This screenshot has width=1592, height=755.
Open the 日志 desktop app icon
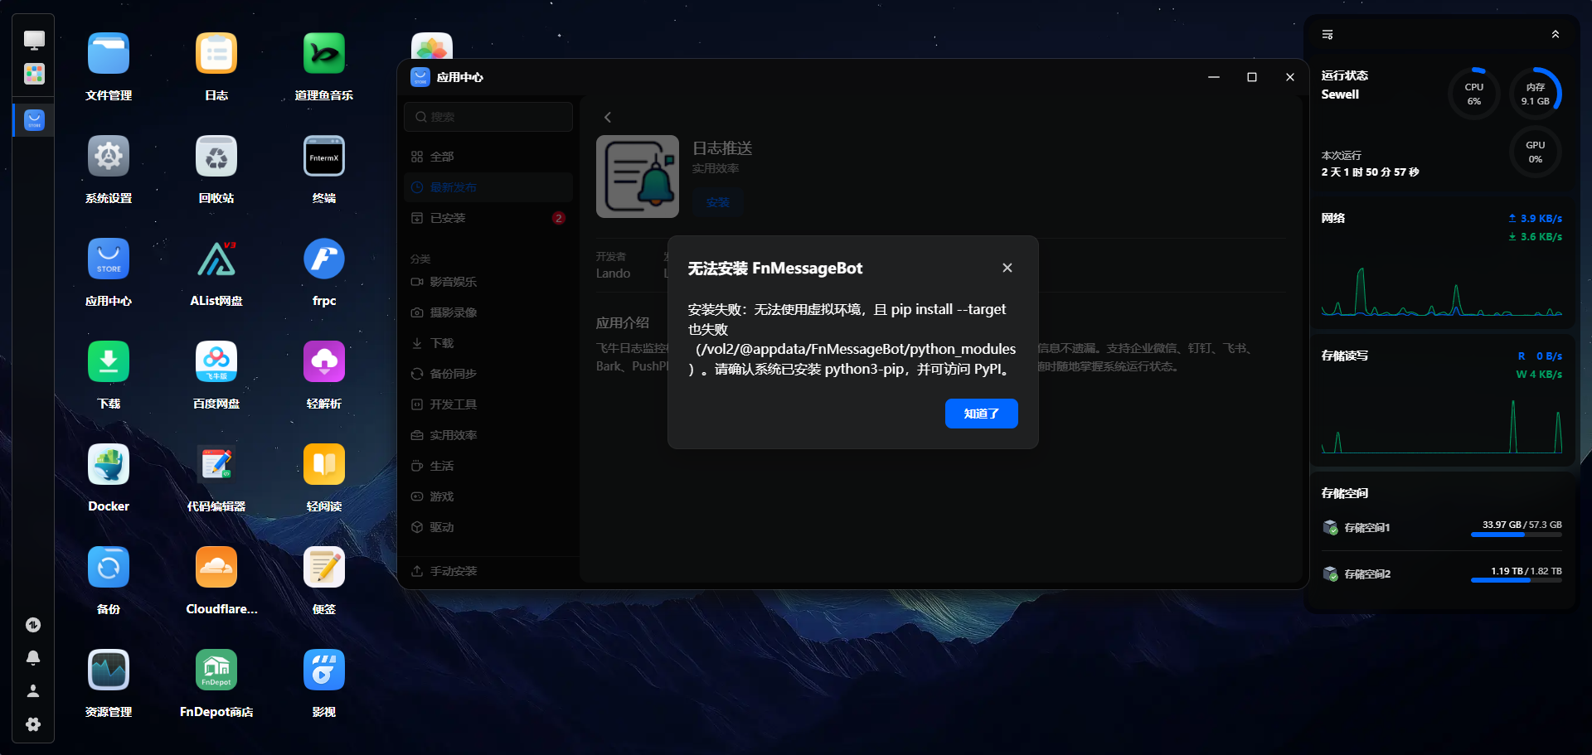click(x=216, y=54)
